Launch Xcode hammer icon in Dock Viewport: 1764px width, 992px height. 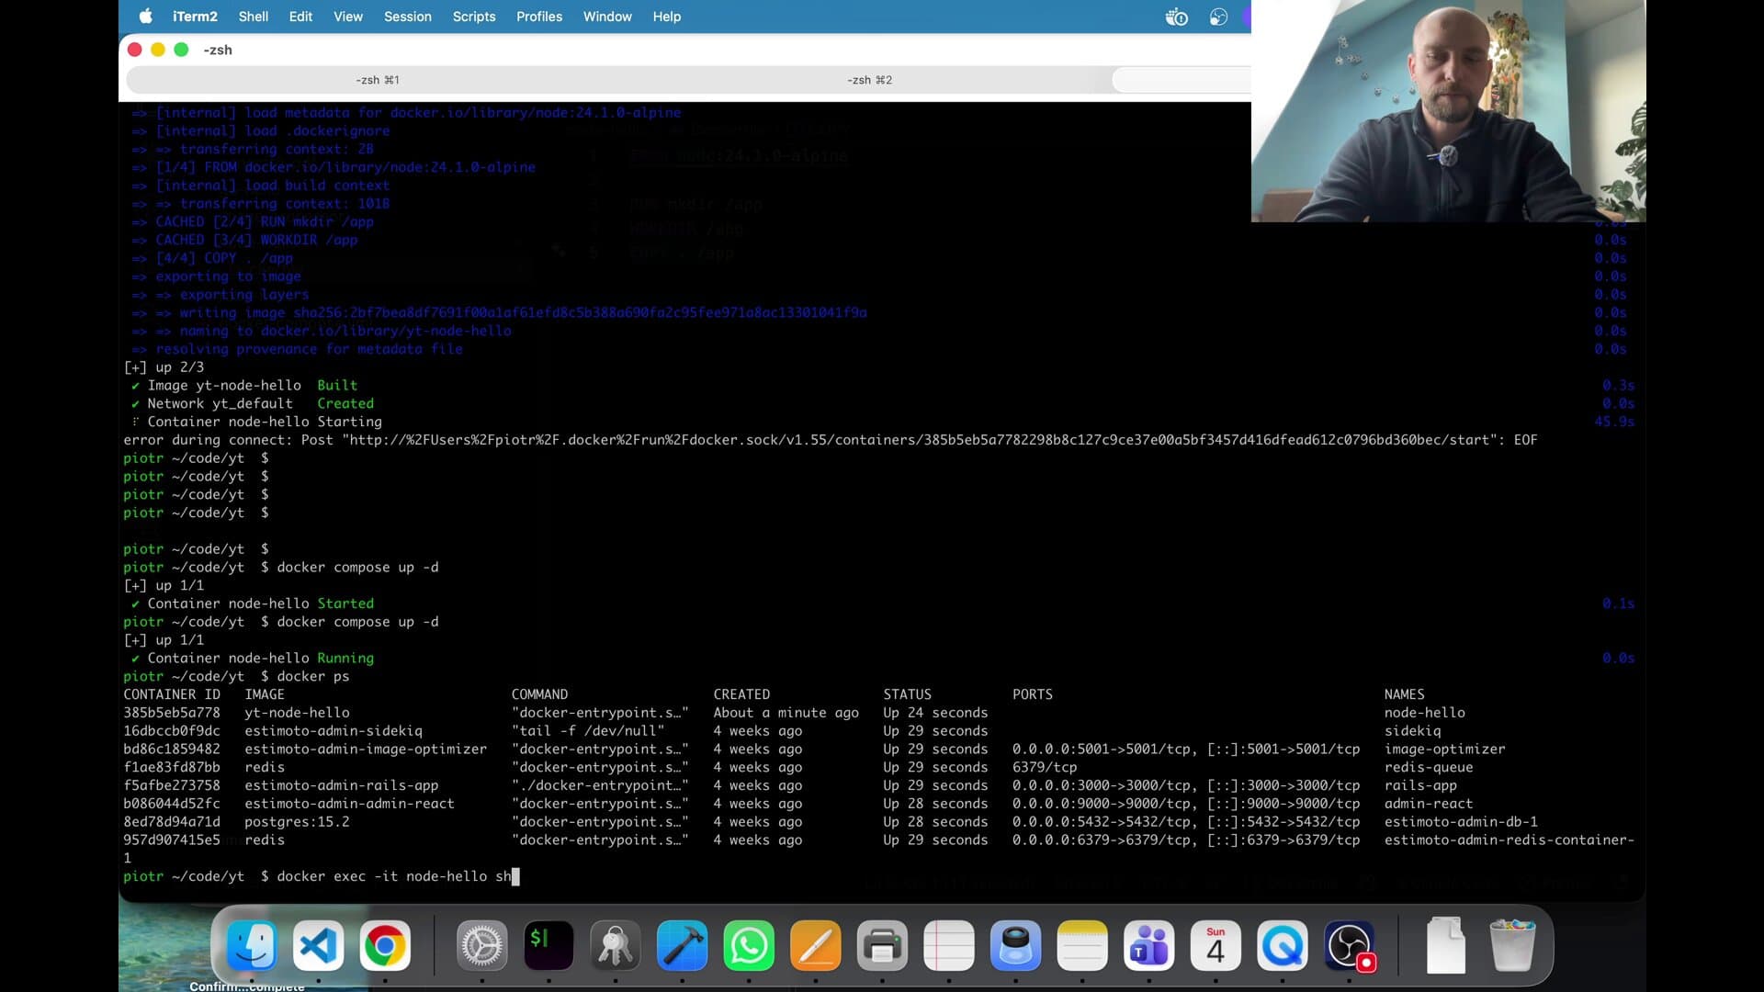pyautogui.click(x=682, y=945)
